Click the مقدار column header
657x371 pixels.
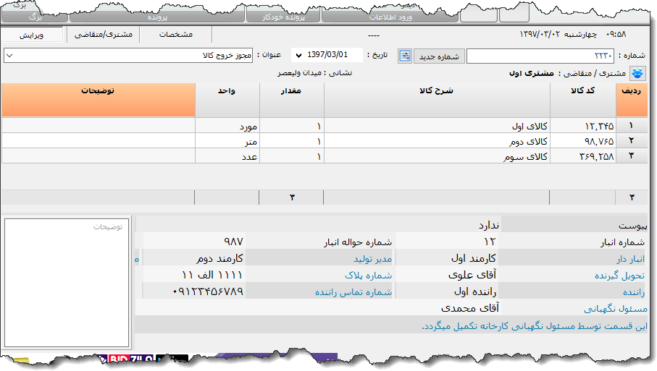coord(292,100)
